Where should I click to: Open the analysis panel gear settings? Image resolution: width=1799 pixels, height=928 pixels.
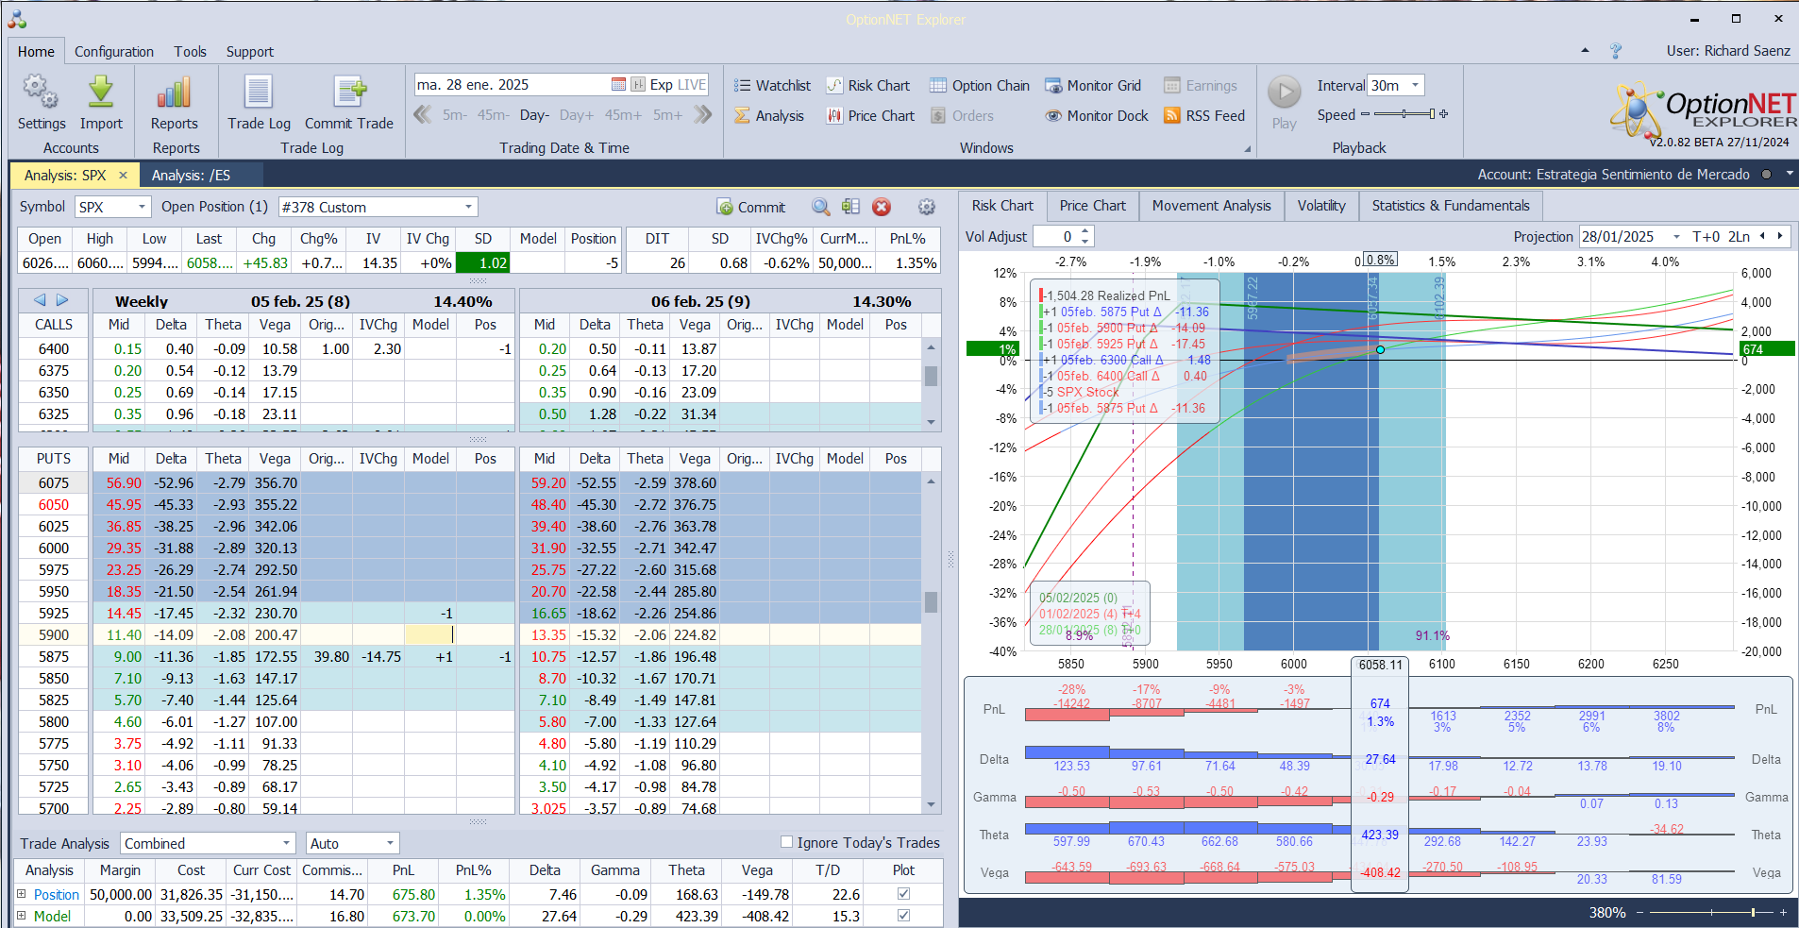pyautogui.click(x=927, y=207)
